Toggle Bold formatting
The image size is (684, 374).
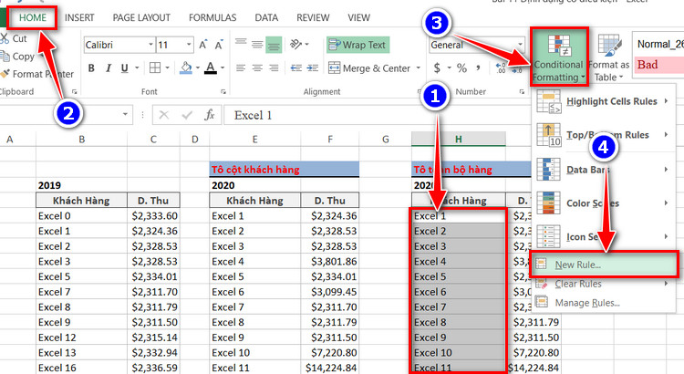(91, 68)
